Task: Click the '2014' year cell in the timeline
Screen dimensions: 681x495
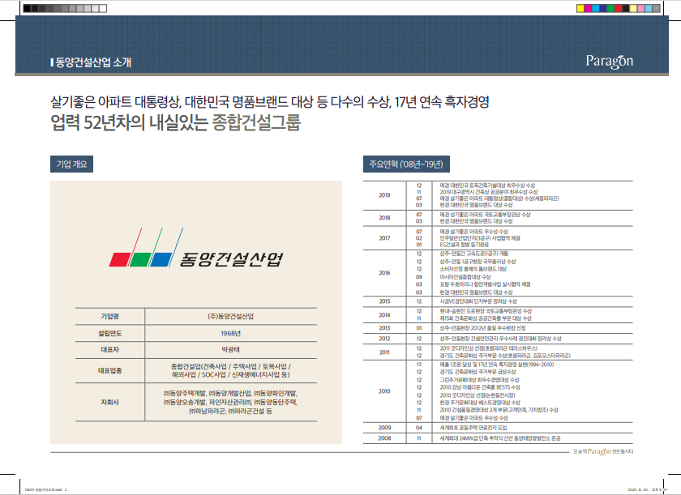Action: 384,315
